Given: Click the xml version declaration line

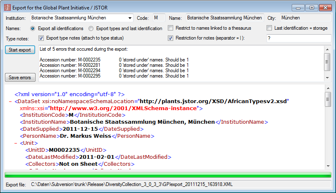Looking at the screenshot, I should [x=70, y=94].
